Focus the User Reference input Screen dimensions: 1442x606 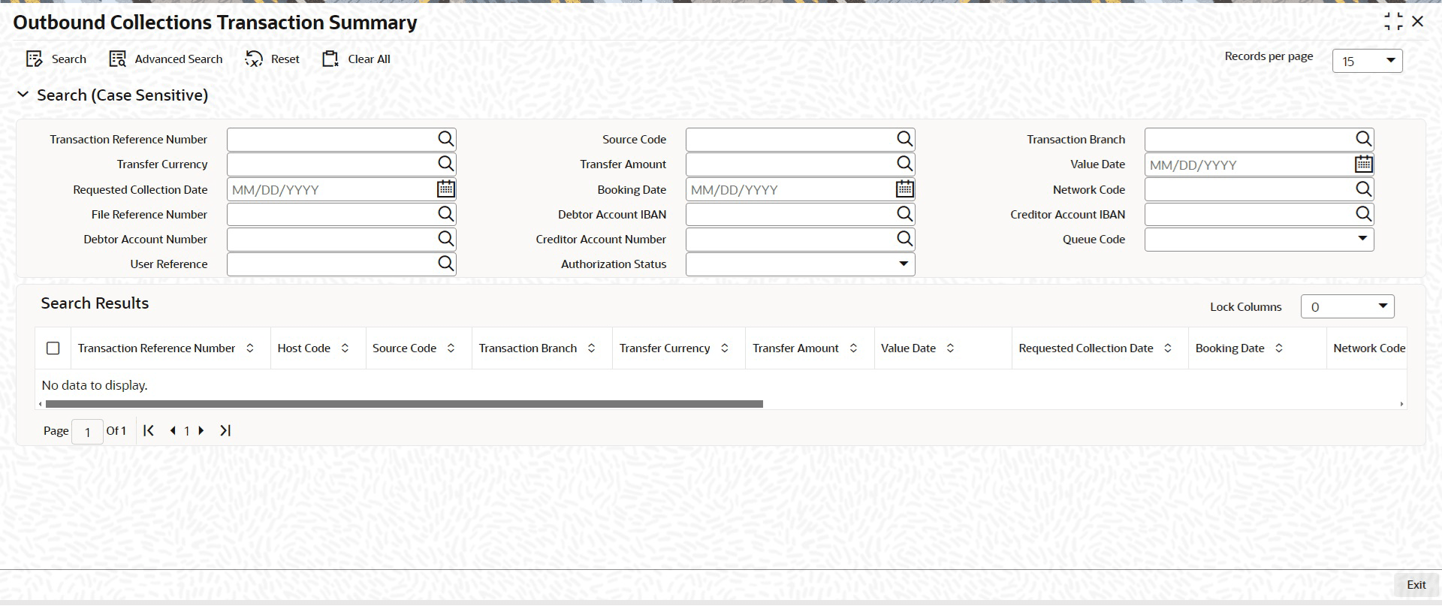[332, 264]
